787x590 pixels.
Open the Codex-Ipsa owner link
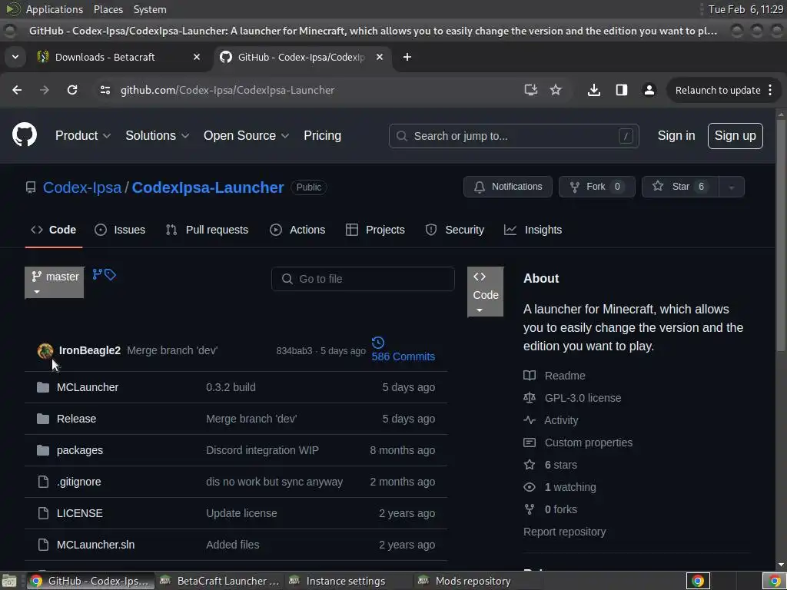82,187
